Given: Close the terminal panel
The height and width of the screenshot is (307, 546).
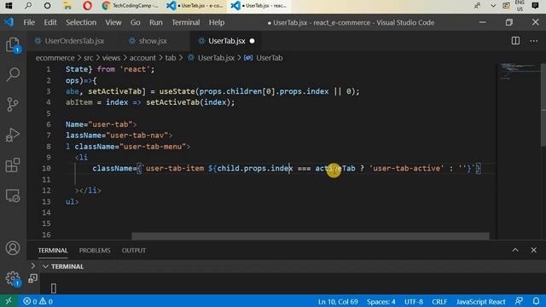Looking at the screenshot, I should [x=533, y=250].
